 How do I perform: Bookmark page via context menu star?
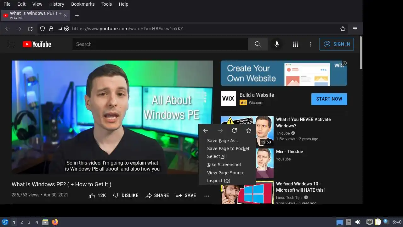[249, 131]
